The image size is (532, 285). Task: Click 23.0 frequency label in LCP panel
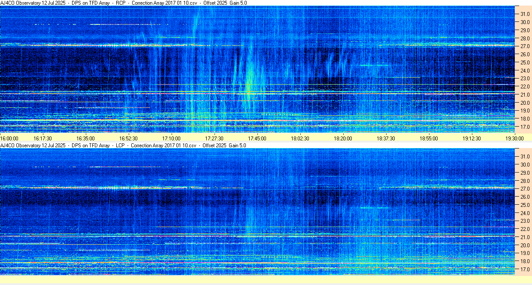(x=525, y=221)
